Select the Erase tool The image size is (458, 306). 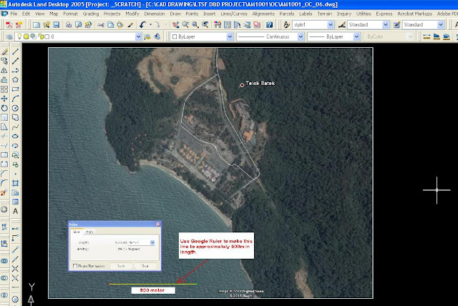click(4, 52)
